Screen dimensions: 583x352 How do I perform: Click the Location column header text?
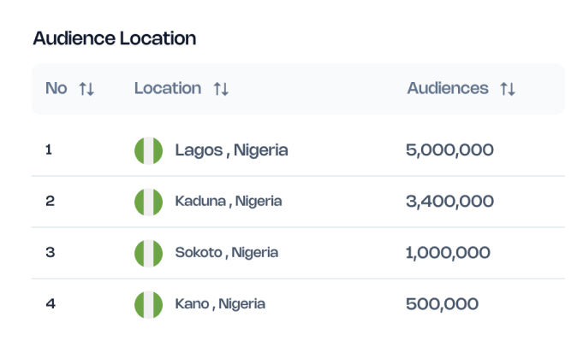pos(168,88)
